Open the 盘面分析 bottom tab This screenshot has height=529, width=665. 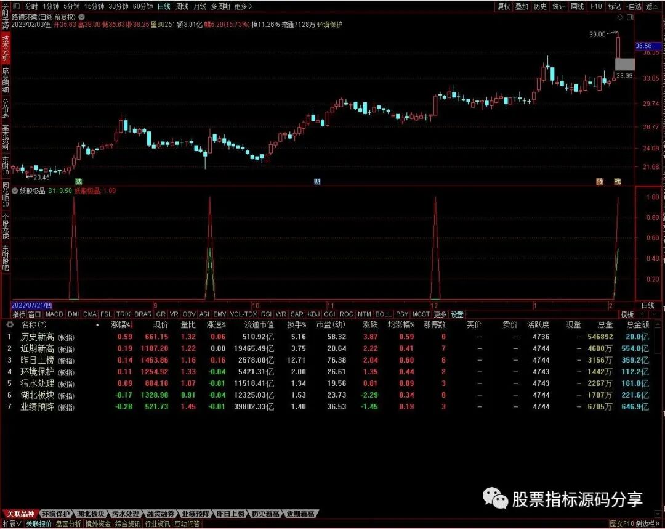click(68, 524)
